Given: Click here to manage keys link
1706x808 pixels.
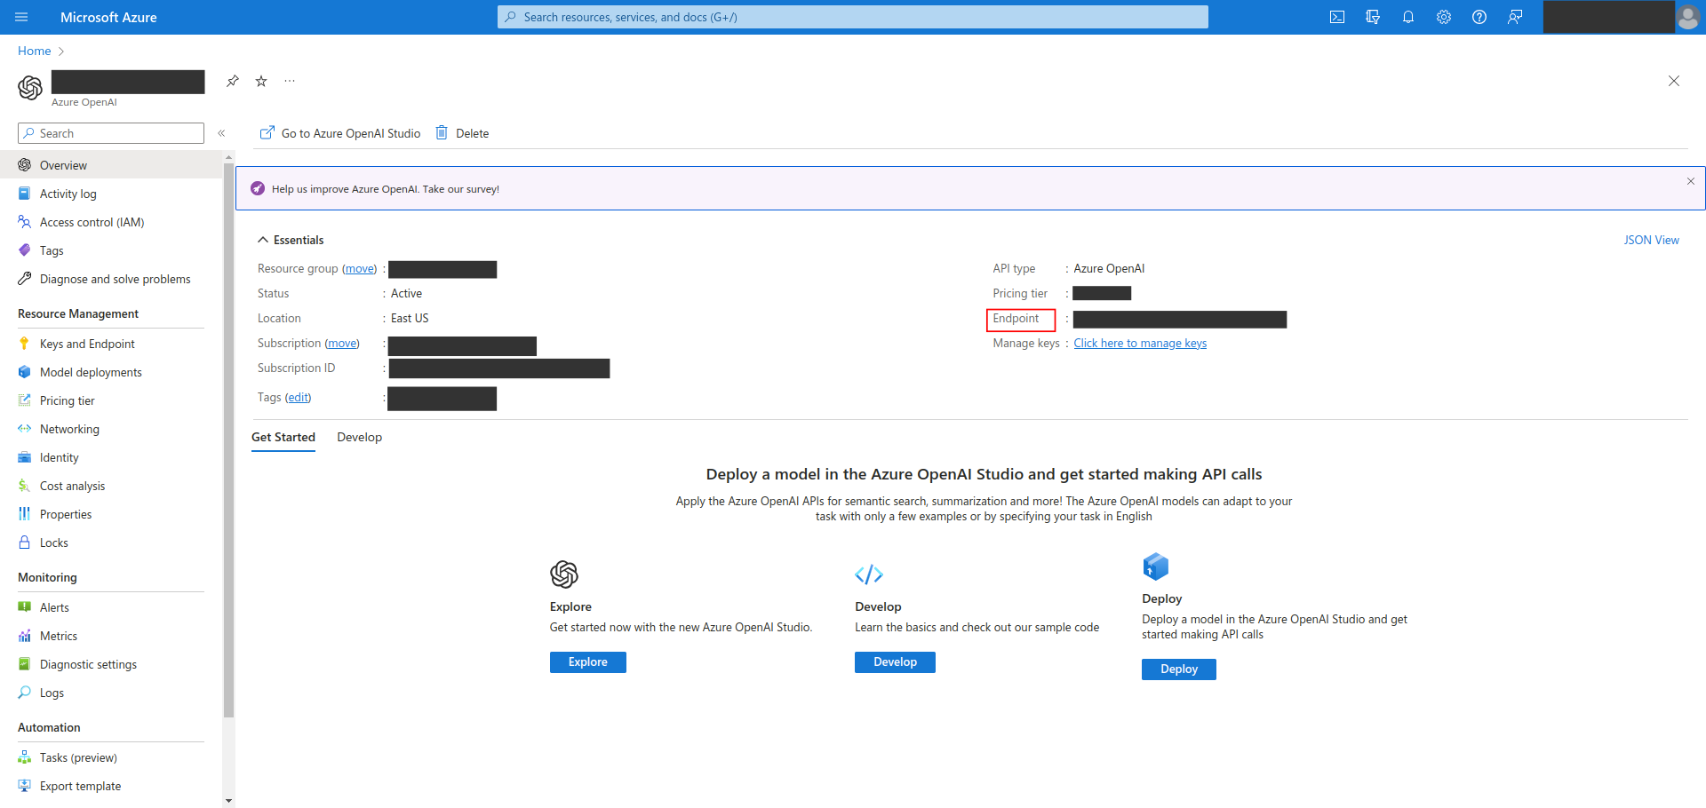Looking at the screenshot, I should pyautogui.click(x=1139, y=344).
